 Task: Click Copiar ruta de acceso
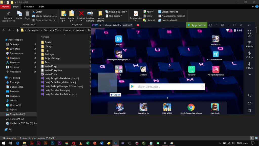pos(45,16)
